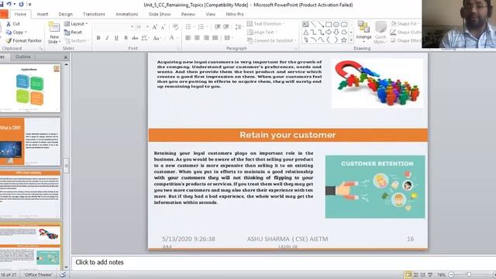Expand the shapes gallery More arrow
Screen dimensions: 496x279
[x=351, y=40]
